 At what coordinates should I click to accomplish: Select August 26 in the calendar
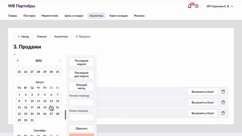point(45,114)
